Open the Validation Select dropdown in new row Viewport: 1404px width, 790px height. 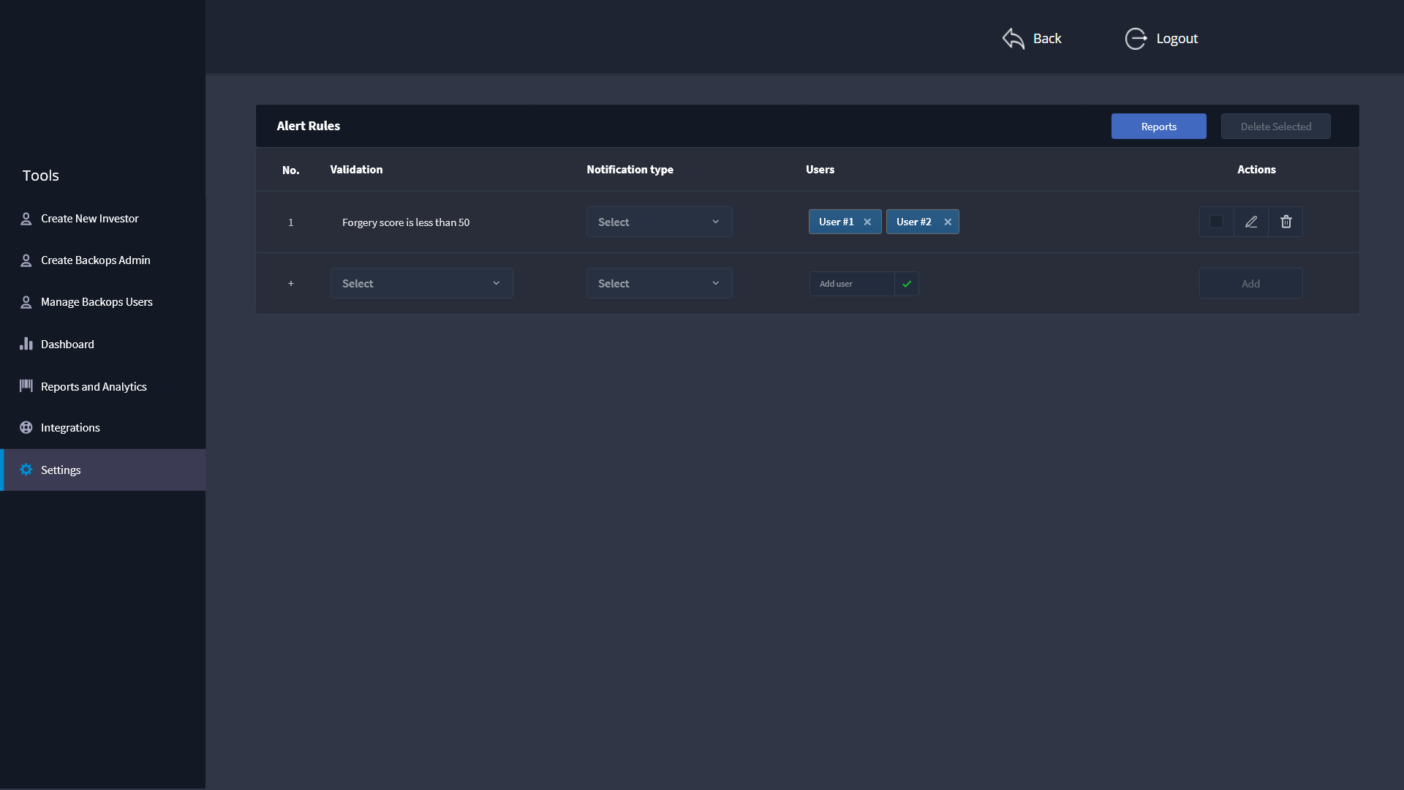(421, 284)
